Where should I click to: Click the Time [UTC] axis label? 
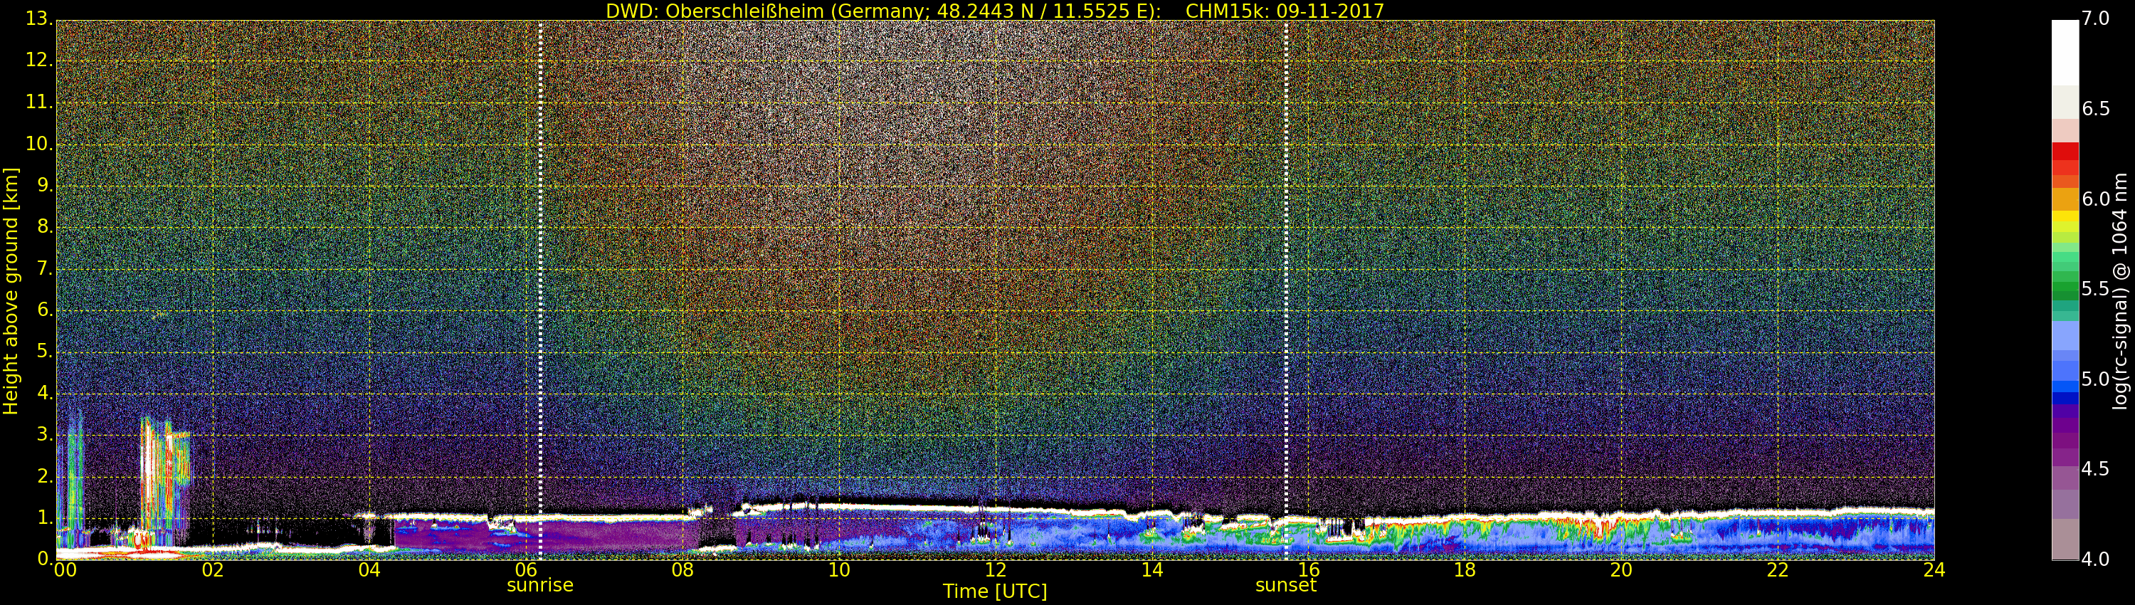coord(995,591)
